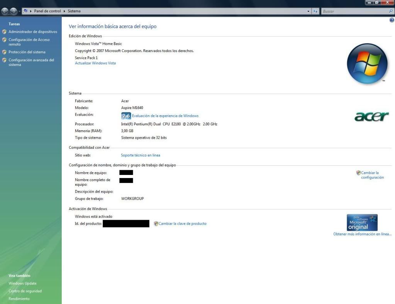Click the Acer logo image
This screenshot has height=304, width=395.
tap(371, 116)
